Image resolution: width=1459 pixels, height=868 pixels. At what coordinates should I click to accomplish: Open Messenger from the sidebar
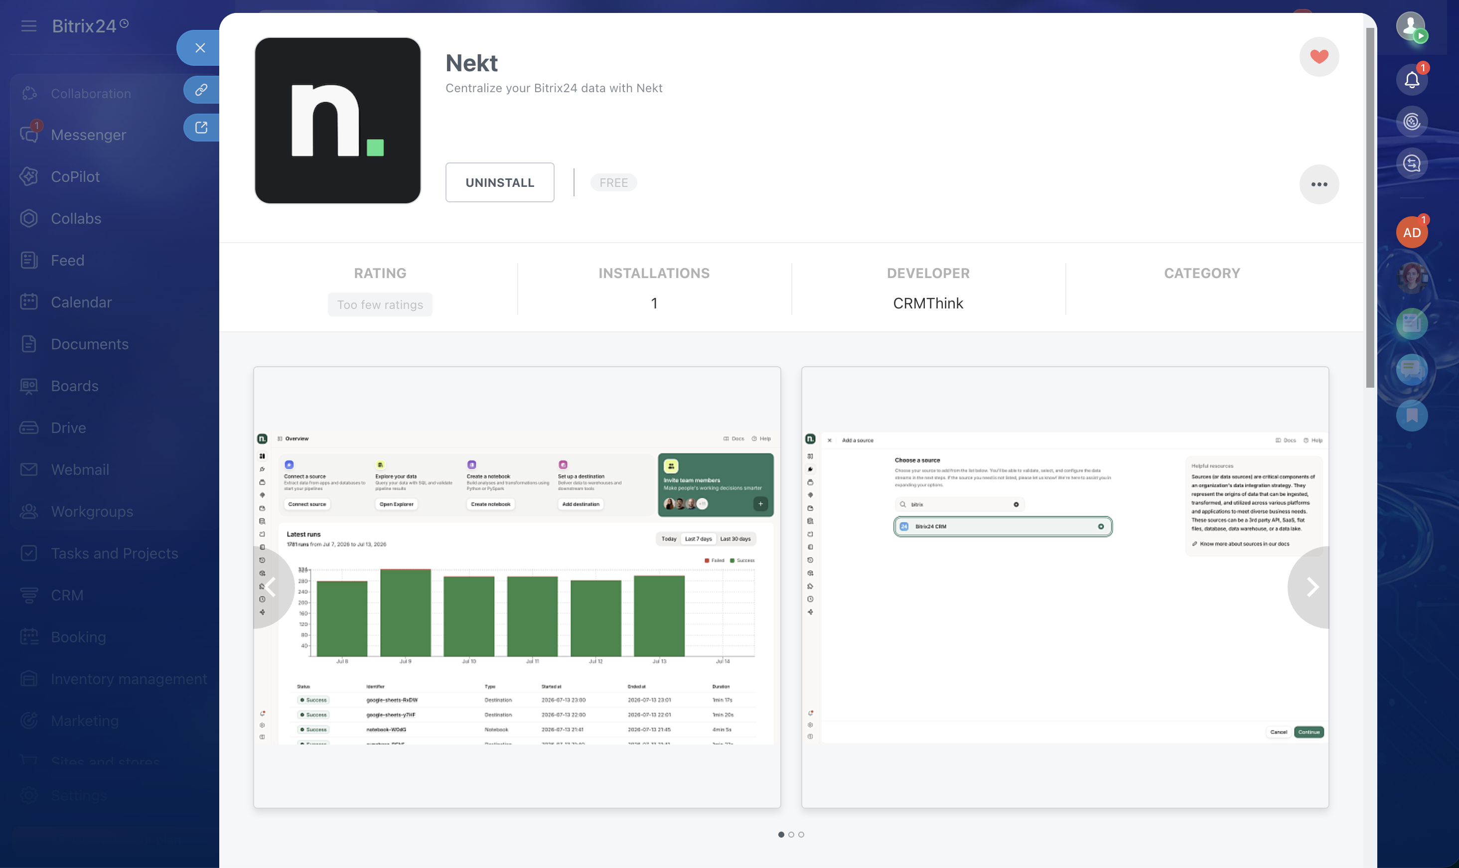click(88, 135)
